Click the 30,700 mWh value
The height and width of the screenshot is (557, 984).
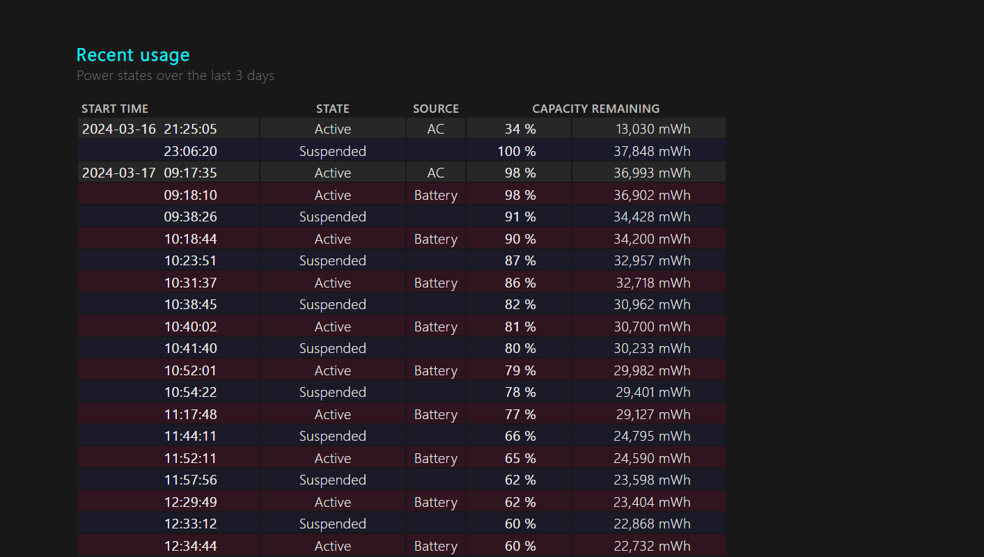coord(652,327)
